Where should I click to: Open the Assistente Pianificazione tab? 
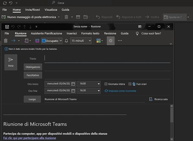[x=46, y=33]
